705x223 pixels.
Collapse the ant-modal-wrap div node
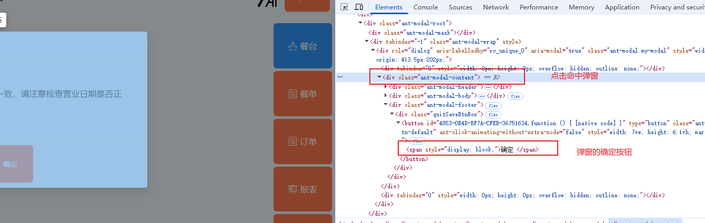click(x=367, y=42)
